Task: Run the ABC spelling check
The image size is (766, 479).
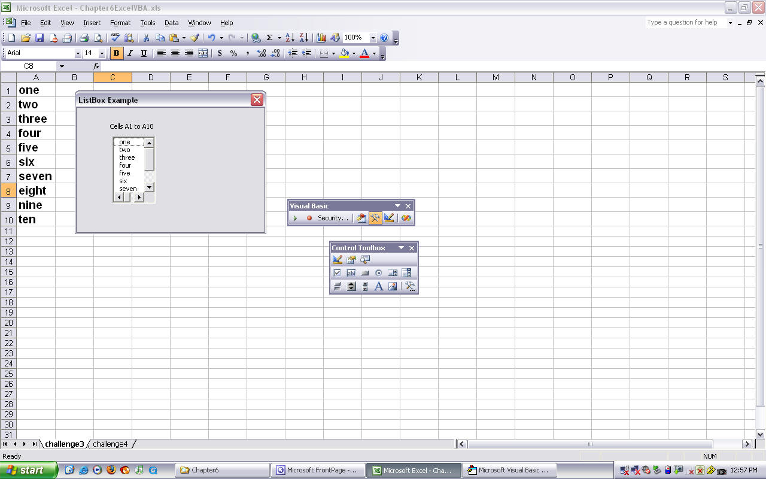Action: 115,38
